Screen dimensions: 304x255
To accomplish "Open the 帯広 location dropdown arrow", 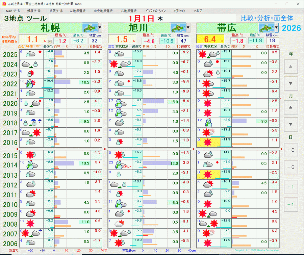I will point(277,27).
